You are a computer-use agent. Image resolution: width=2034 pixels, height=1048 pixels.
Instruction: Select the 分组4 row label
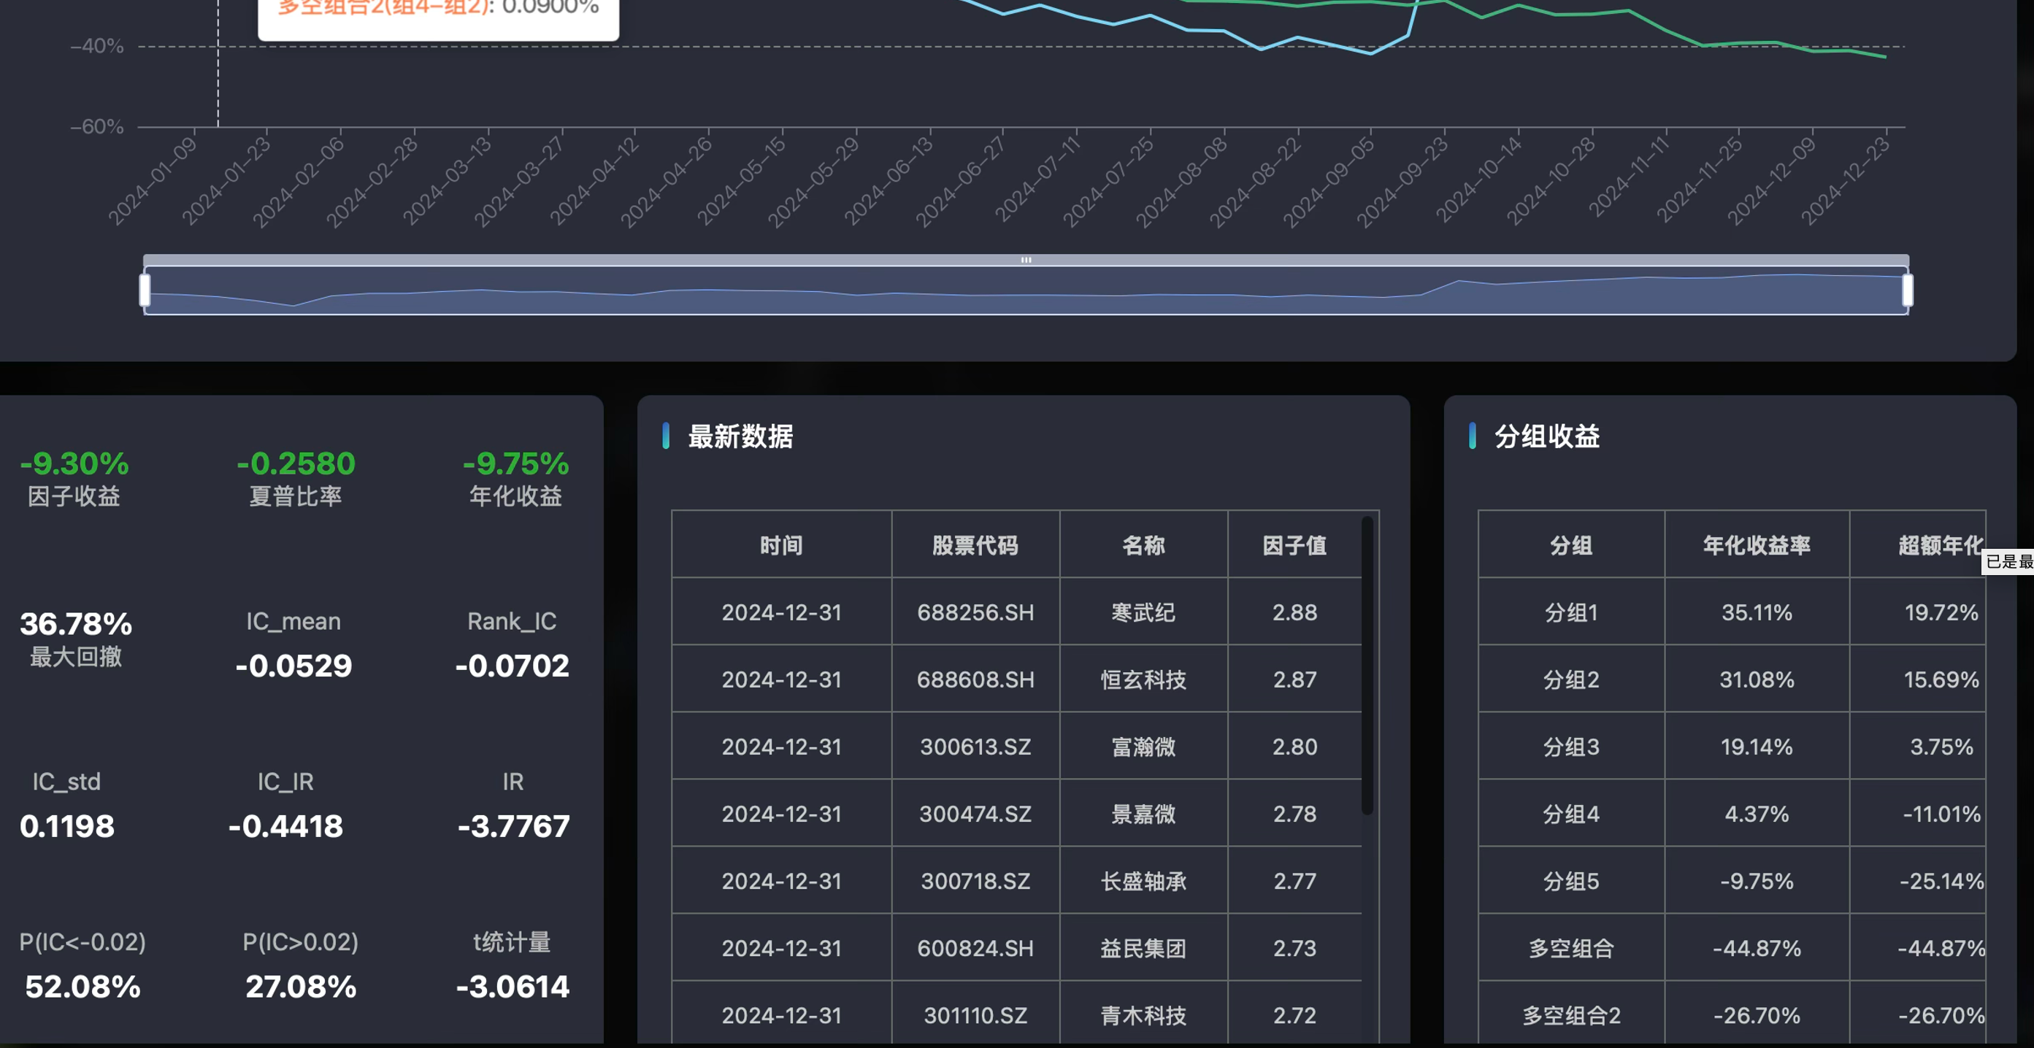[x=1570, y=814]
